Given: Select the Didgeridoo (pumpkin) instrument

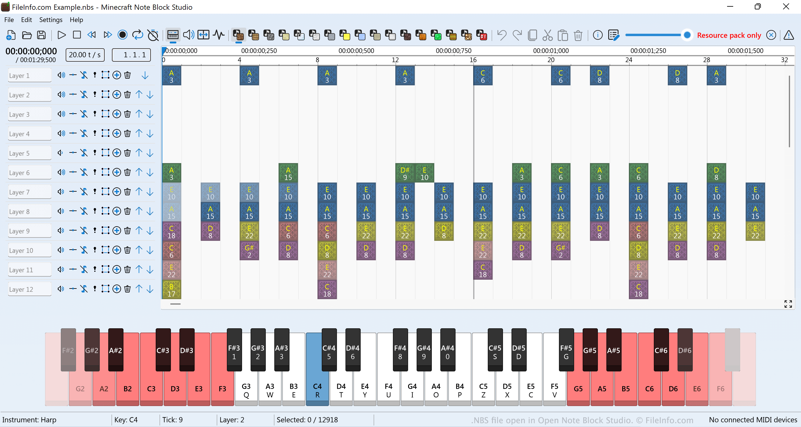Looking at the screenshot, I should click(421, 35).
